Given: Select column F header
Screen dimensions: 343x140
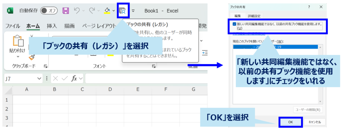Looking at the screenshot, I should (x=165, y=89).
